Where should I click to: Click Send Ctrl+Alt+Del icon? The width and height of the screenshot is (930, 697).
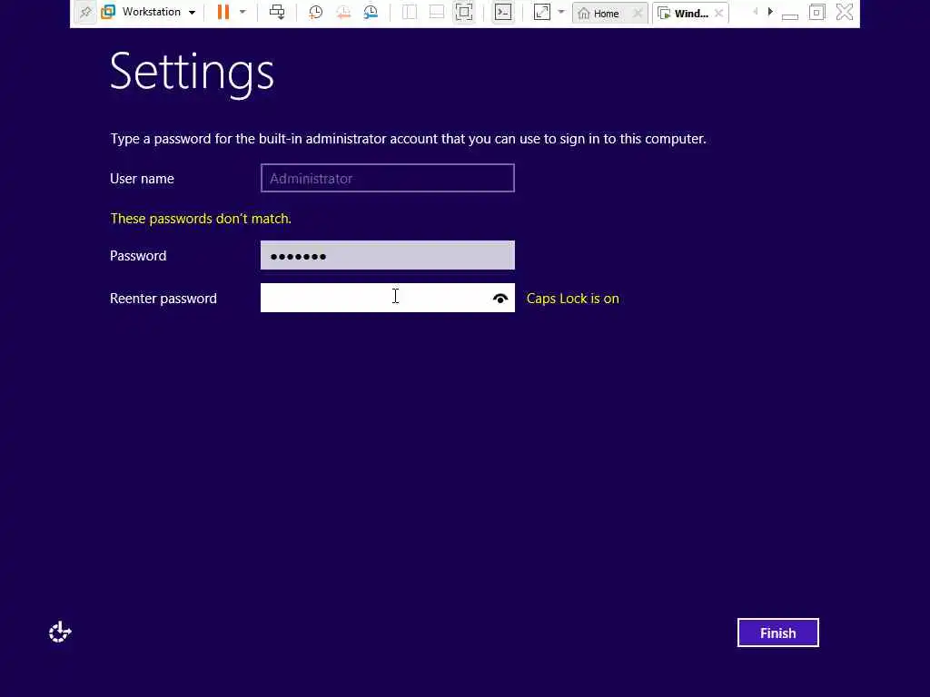(277, 12)
